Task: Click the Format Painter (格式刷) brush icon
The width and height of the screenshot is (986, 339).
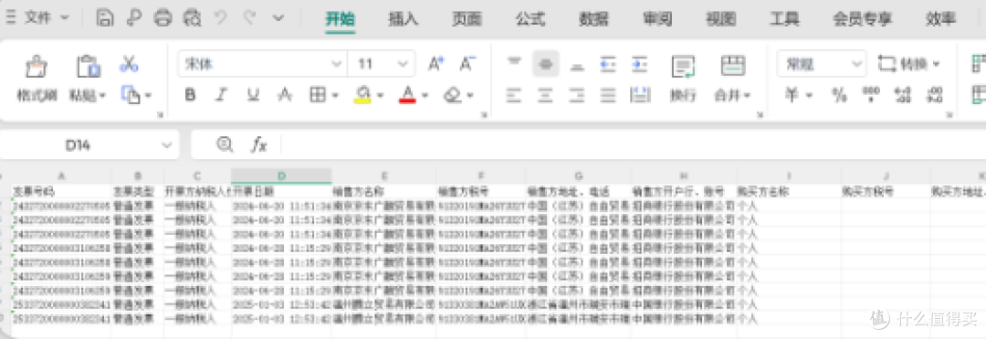Action: (37, 66)
